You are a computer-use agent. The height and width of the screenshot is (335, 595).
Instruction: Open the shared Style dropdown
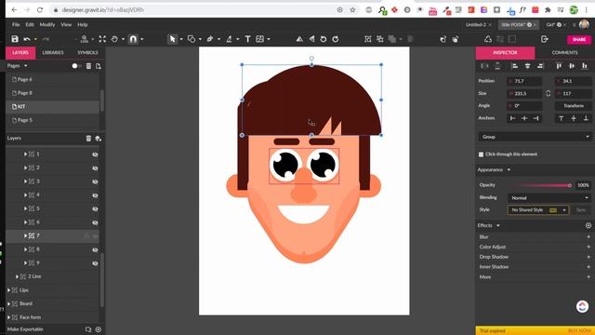tap(538, 210)
